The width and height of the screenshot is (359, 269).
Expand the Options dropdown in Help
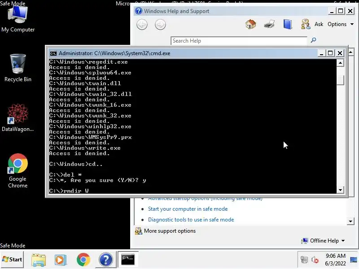(341, 24)
